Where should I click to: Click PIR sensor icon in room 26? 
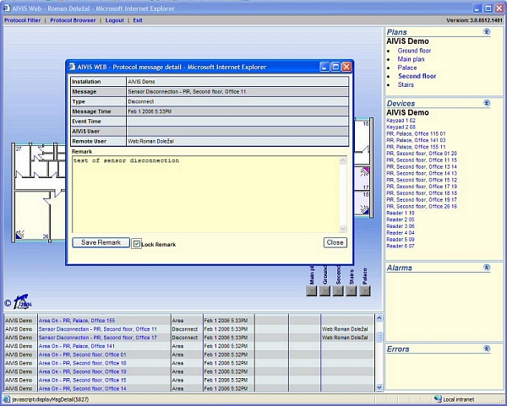point(20,234)
